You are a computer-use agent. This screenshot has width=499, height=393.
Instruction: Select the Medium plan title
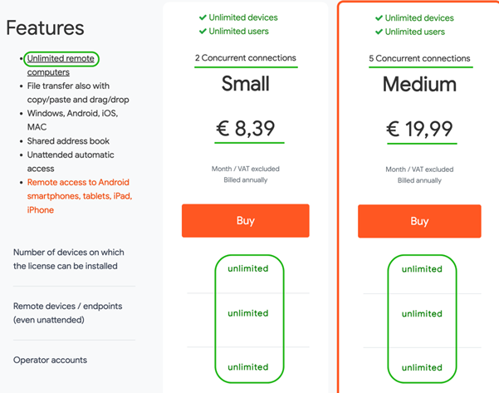click(419, 85)
